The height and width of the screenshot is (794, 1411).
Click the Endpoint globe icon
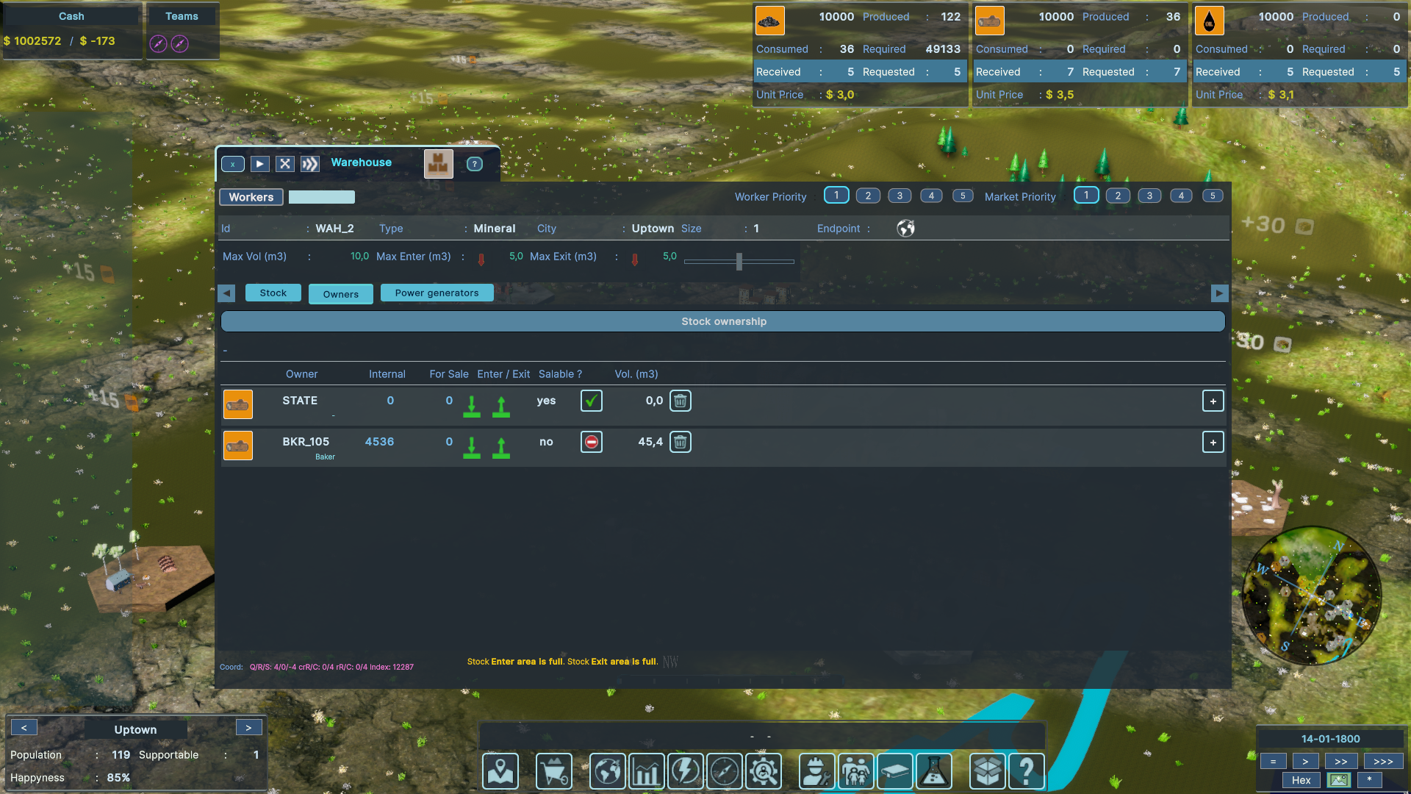pos(905,229)
